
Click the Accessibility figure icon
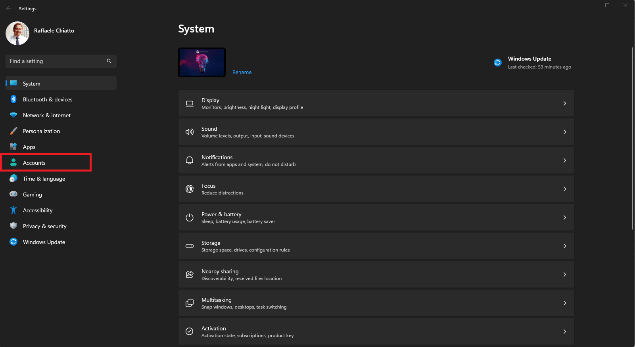(13, 210)
